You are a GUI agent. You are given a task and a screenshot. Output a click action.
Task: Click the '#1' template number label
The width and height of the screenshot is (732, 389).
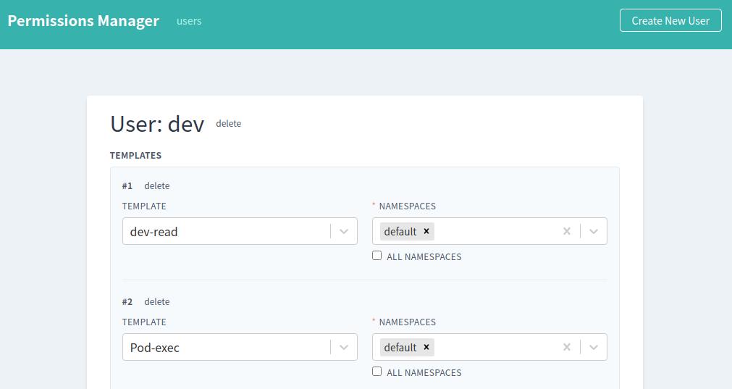(127, 186)
